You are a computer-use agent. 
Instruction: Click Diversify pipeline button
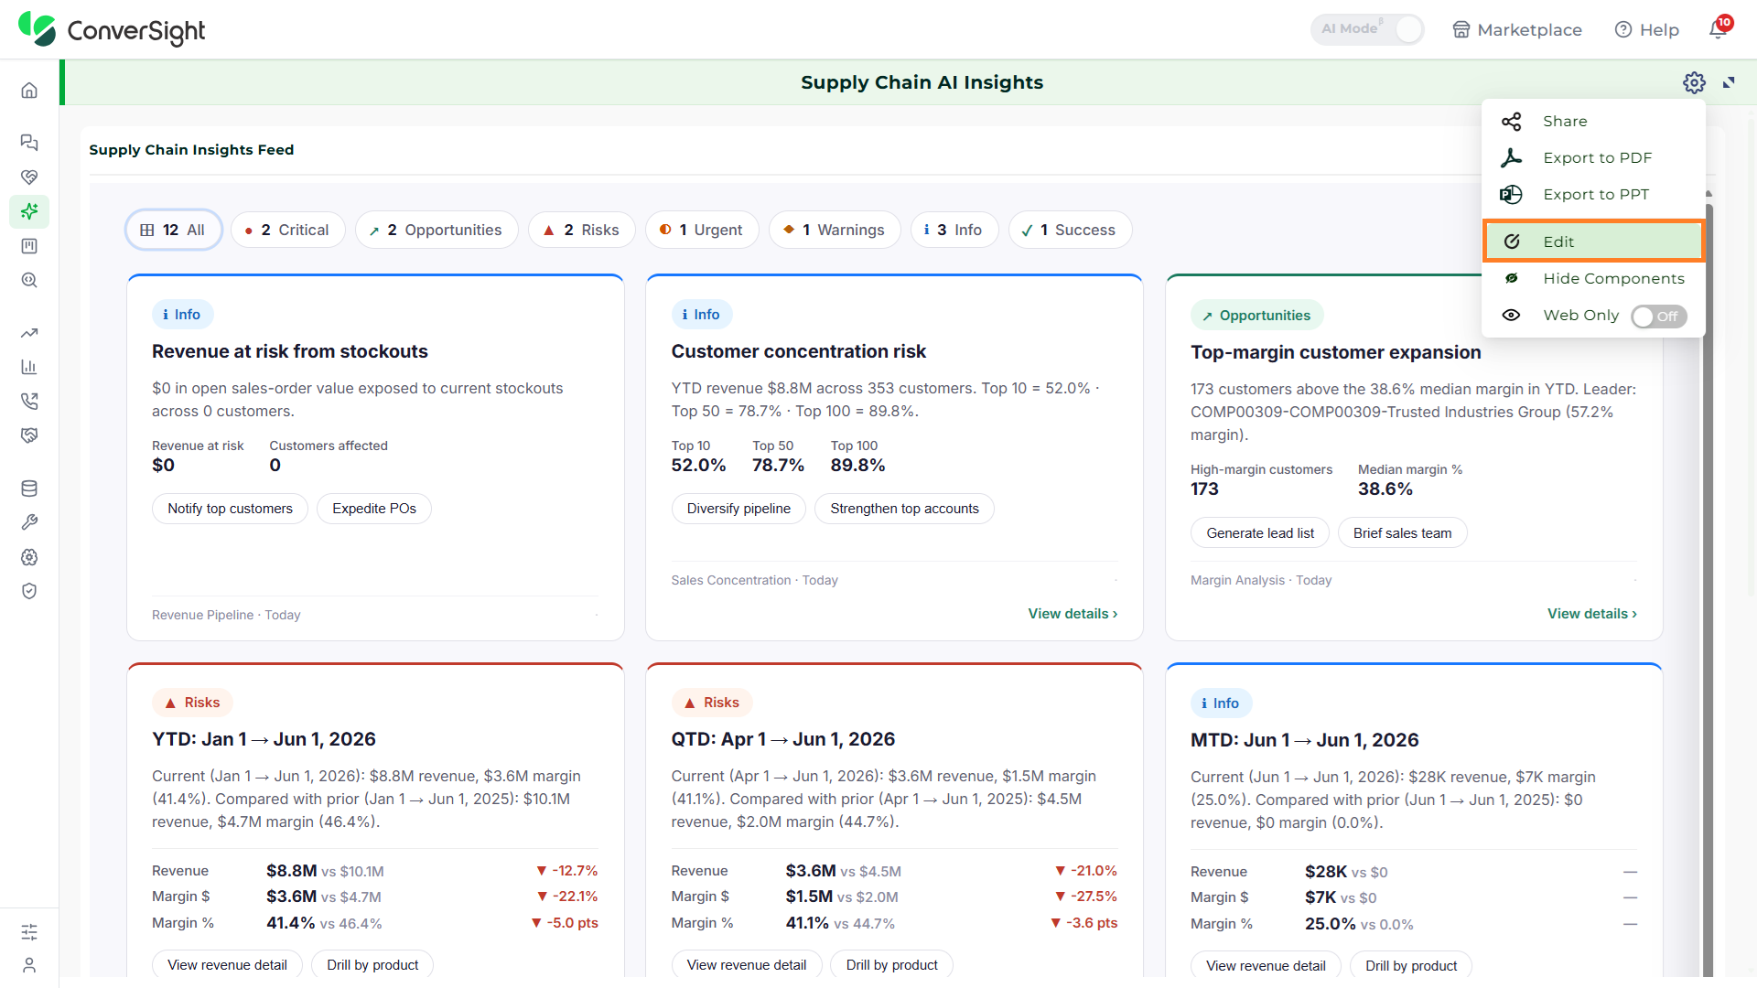tap(738, 509)
